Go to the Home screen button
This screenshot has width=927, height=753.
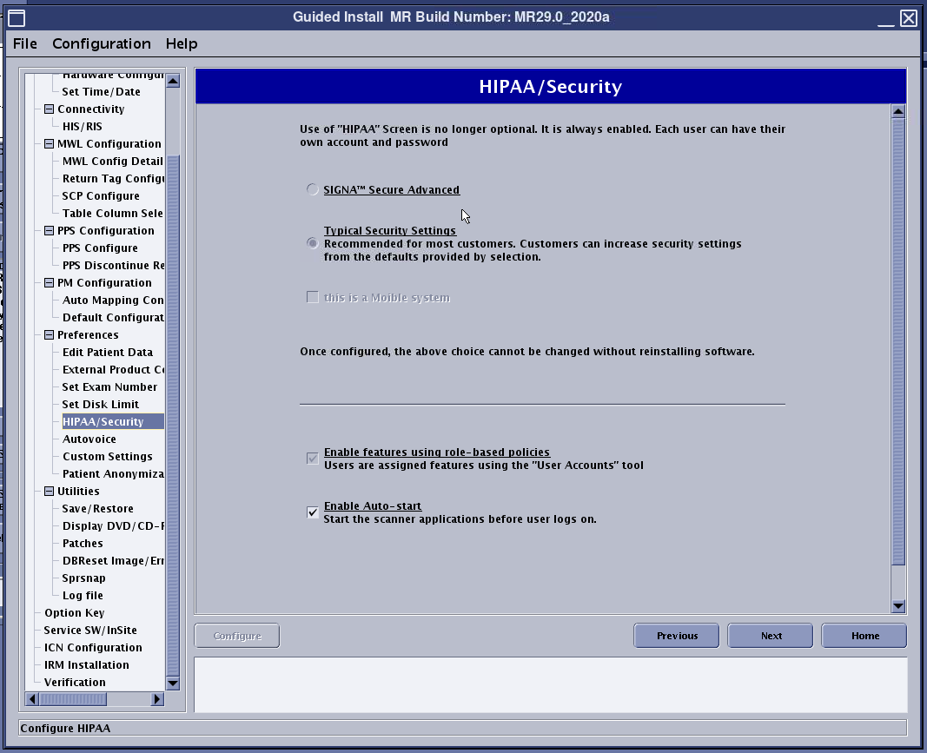(x=864, y=636)
